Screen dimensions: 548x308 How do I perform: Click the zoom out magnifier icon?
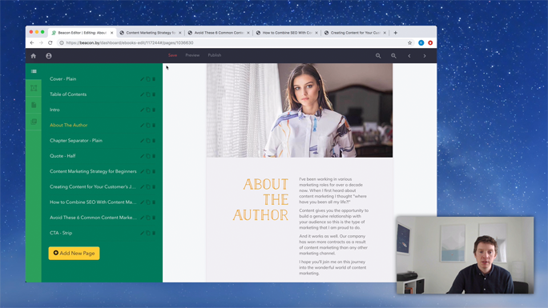(x=378, y=56)
